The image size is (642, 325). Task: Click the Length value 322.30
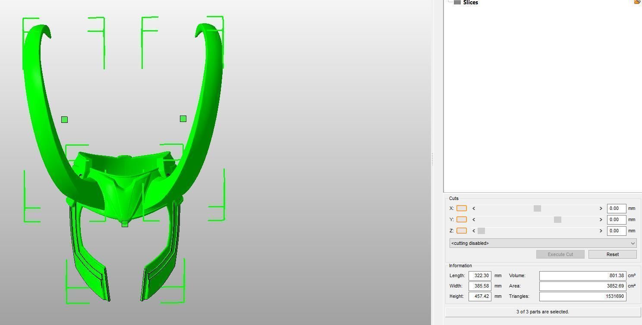tap(480, 275)
